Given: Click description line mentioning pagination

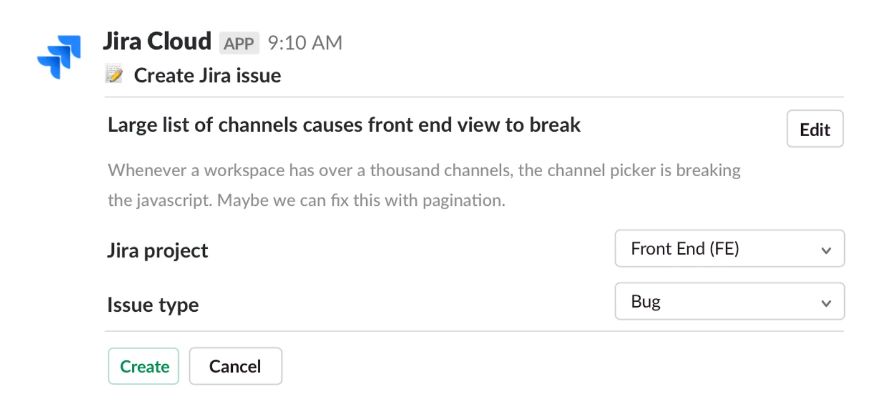Looking at the screenshot, I should pyautogui.click(x=307, y=200).
